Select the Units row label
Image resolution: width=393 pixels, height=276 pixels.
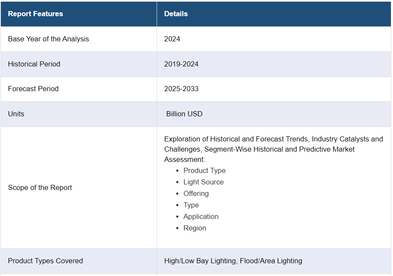[x=16, y=114]
